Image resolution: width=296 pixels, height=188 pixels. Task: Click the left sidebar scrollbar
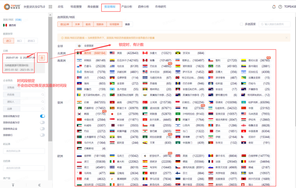pyautogui.click(x=50, y=79)
